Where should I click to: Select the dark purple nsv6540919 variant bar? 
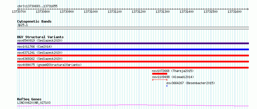[133, 43]
